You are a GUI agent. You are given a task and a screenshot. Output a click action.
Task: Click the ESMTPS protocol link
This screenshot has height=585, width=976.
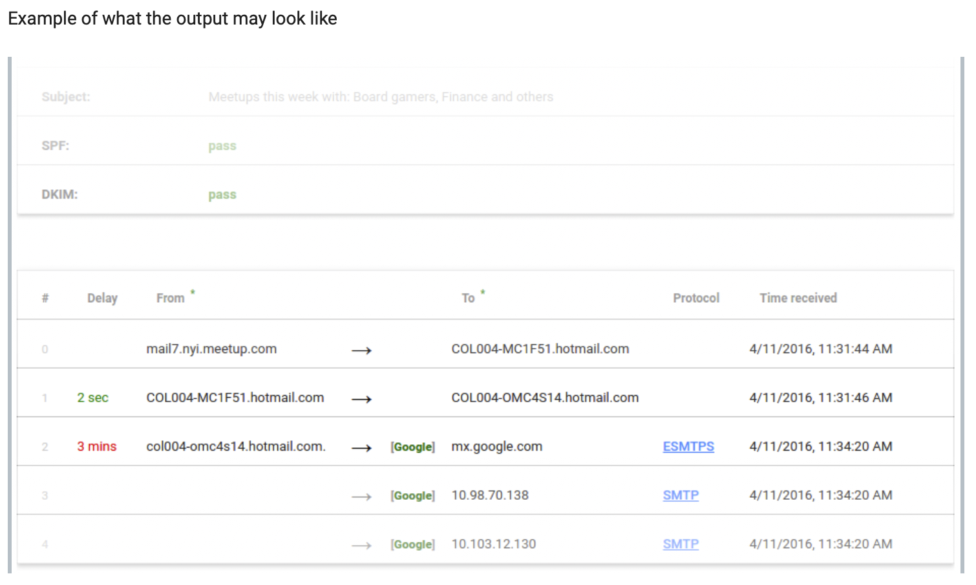pyautogui.click(x=688, y=446)
